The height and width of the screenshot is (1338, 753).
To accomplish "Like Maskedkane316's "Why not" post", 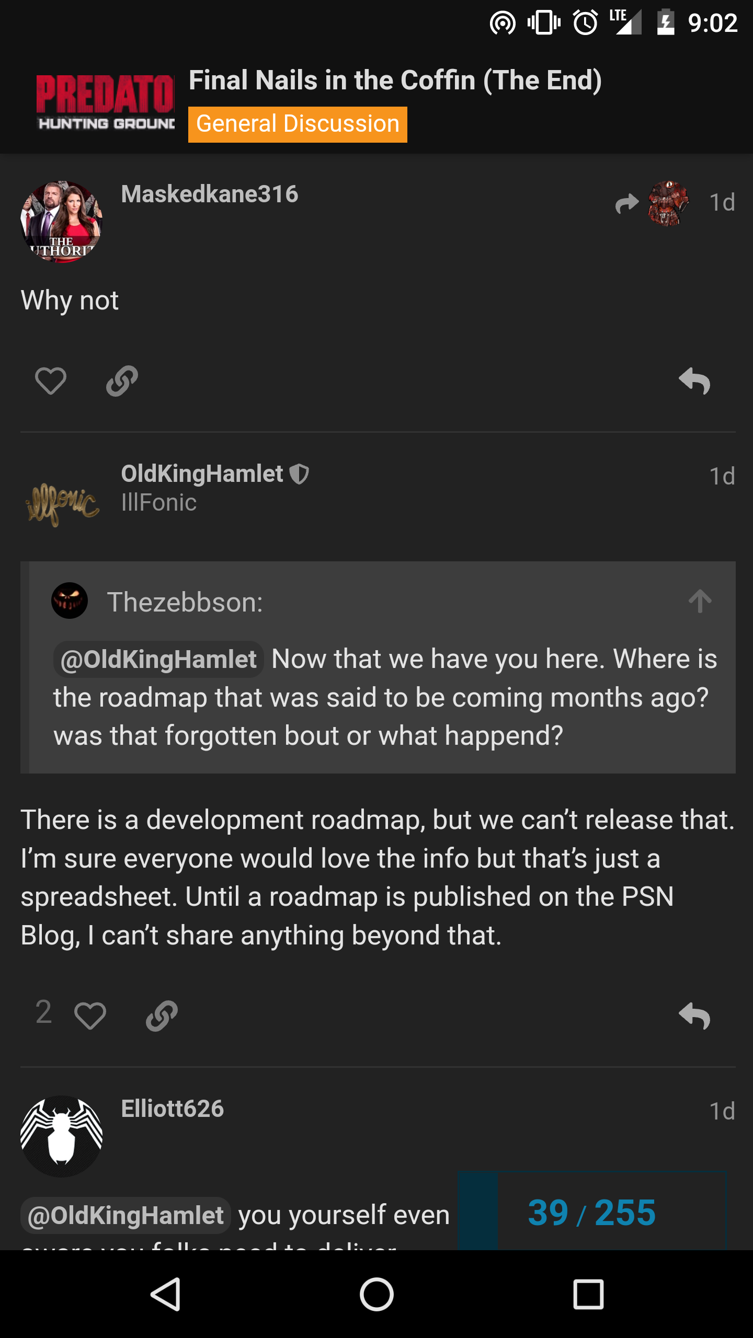I will click(51, 380).
